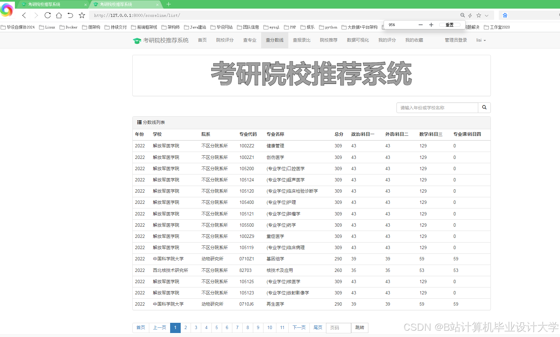Click the minus control to decrease page zoom
Screen dimensions: 560x337
click(x=421, y=24)
